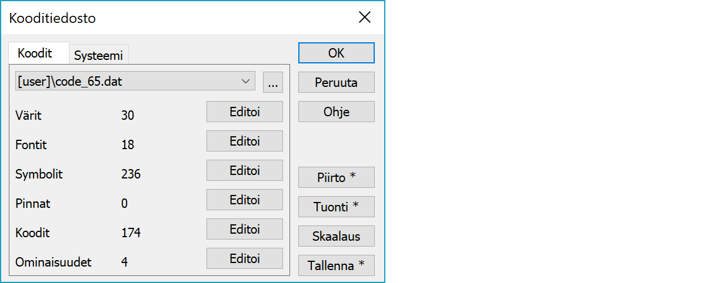Edit Pinnat with its Editoi button
This screenshot has height=283, width=706.
245,200
